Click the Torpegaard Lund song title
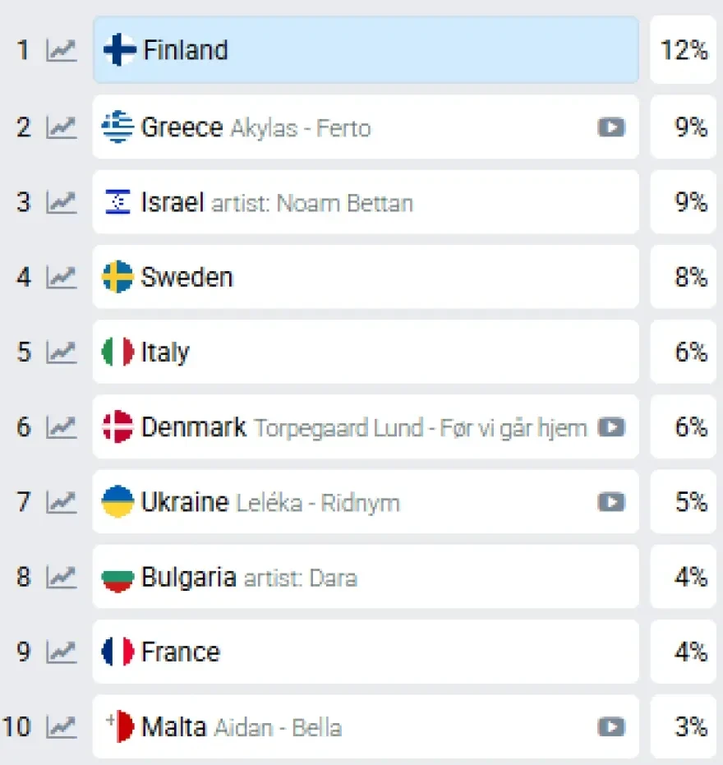Screen dimensions: 723x765 coord(419,427)
